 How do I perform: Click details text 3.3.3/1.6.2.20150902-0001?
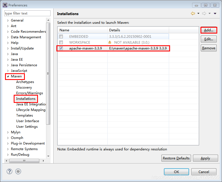130,37
